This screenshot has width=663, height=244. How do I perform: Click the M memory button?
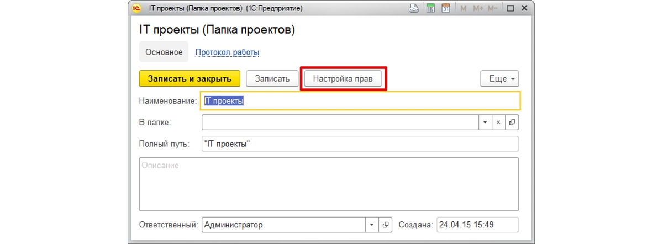463,8
